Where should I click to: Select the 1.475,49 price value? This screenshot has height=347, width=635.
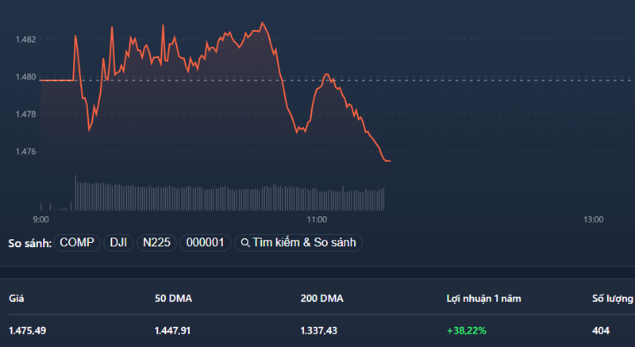click(x=28, y=330)
